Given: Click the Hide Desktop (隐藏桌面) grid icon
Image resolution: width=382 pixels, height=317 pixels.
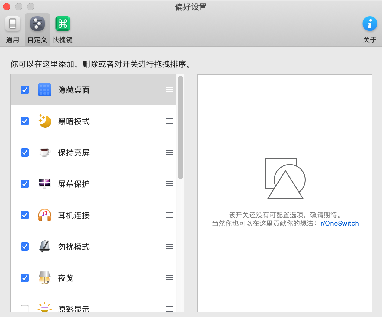Looking at the screenshot, I should pos(45,90).
